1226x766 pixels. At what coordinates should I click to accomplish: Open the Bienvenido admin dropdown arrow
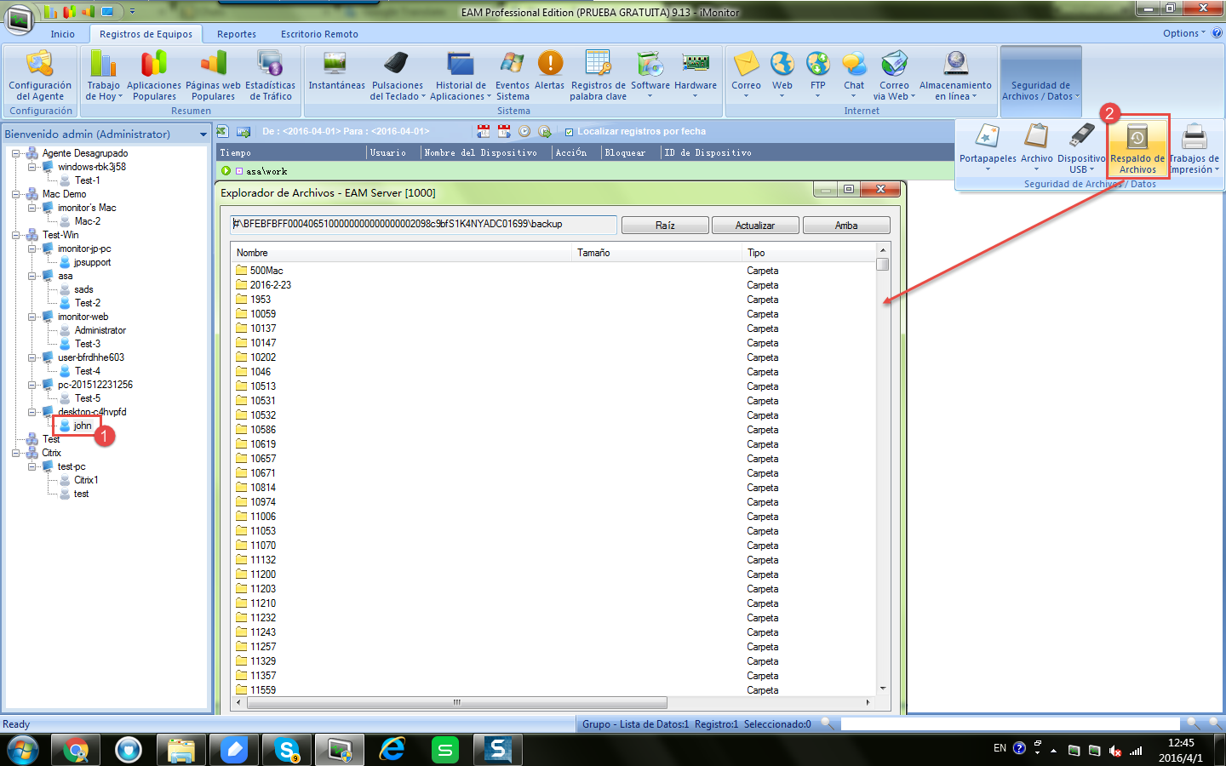tap(203, 134)
